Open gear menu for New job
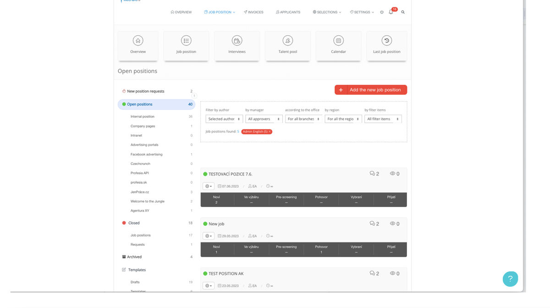550x308 pixels. tap(209, 236)
